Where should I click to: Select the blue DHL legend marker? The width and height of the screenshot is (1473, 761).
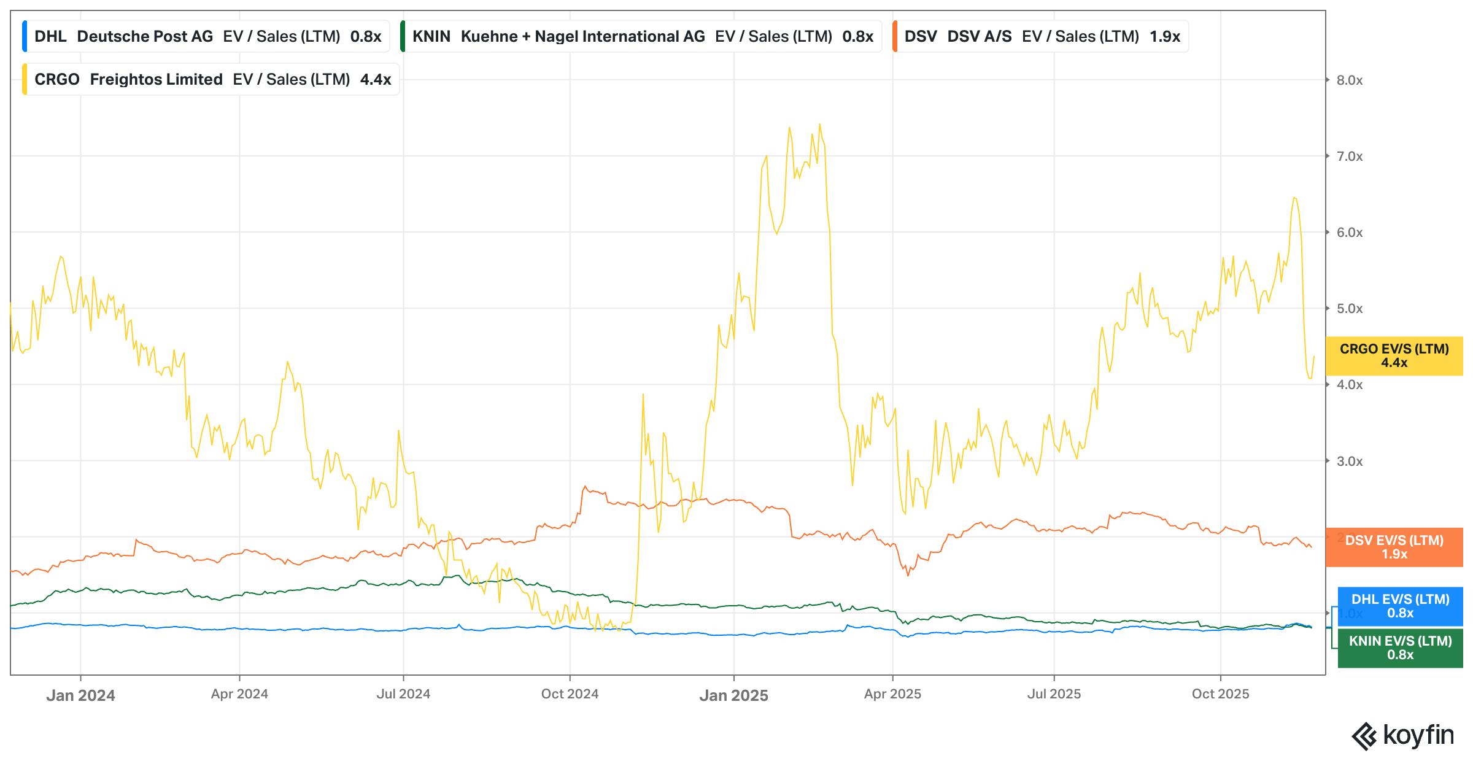pyautogui.click(x=25, y=36)
